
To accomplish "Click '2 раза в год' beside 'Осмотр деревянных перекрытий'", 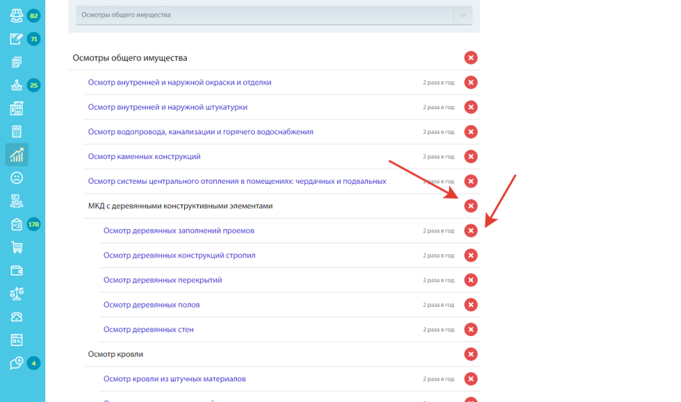I will [x=439, y=280].
